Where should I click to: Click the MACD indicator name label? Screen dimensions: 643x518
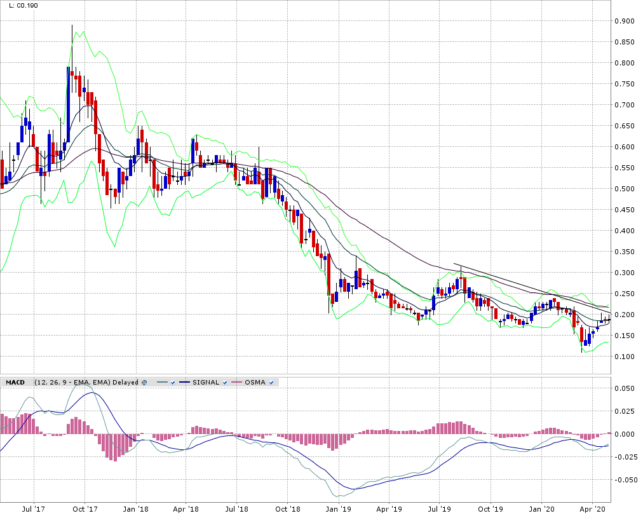pyautogui.click(x=15, y=382)
